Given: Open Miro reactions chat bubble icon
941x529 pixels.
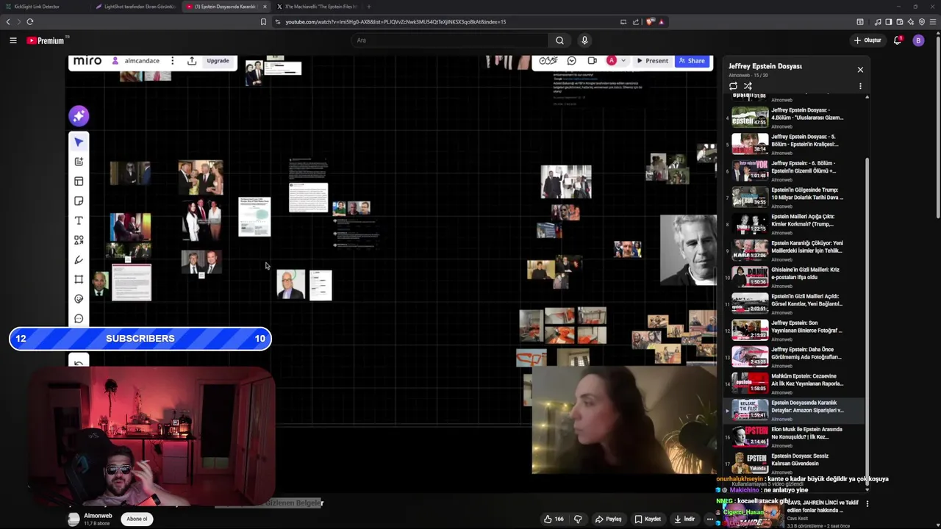Looking at the screenshot, I should click(x=571, y=61).
